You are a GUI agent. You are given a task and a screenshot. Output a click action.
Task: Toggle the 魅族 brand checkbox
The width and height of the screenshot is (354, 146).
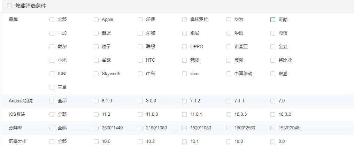tap(184, 60)
